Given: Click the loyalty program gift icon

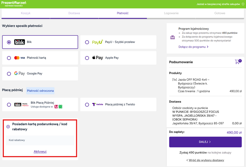Looking at the screenshot, I should tap(172, 38).
